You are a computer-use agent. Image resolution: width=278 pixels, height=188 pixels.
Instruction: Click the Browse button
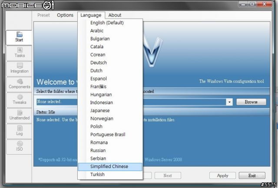[251, 102]
